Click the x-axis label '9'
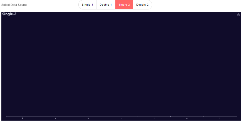243x122 pixels. coord(23,118)
